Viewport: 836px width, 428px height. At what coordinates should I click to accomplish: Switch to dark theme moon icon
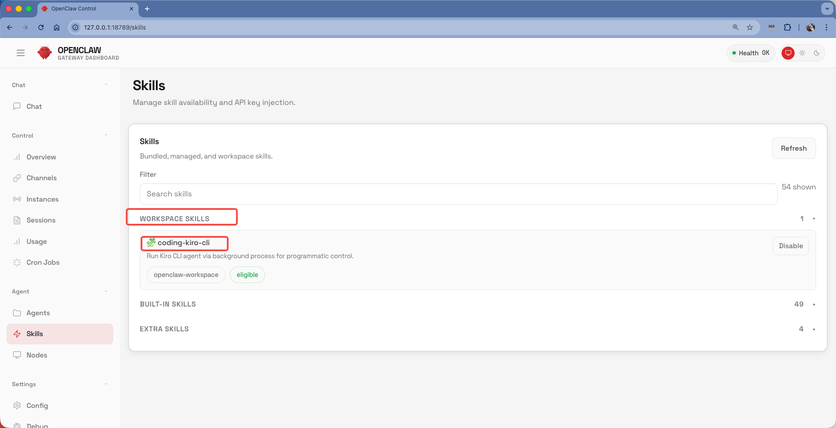pos(816,53)
